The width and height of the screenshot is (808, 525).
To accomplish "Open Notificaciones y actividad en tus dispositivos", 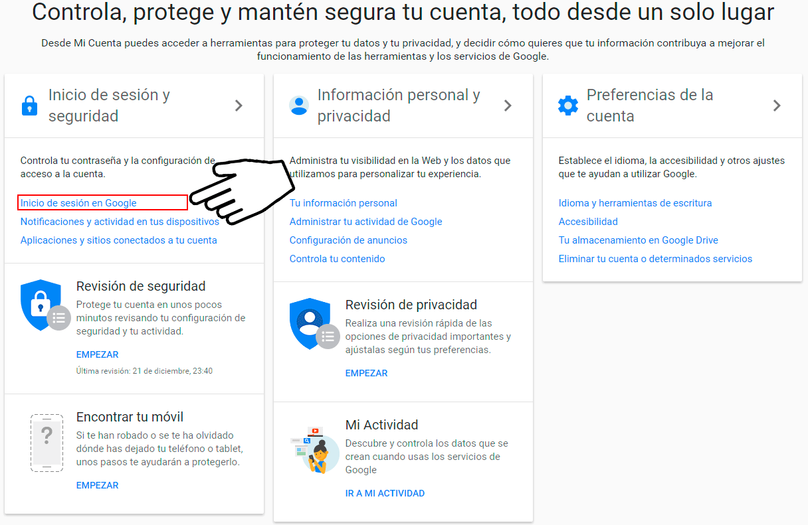I will pos(120,222).
